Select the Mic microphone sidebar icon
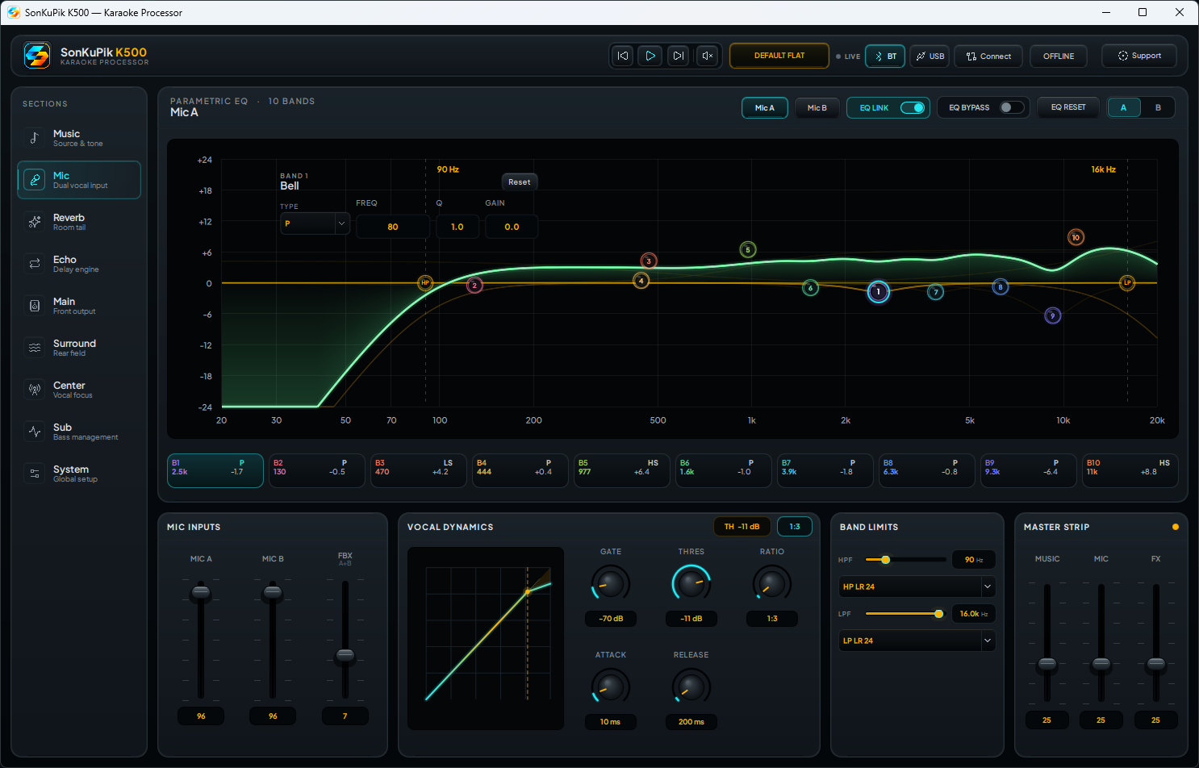 pyautogui.click(x=35, y=180)
